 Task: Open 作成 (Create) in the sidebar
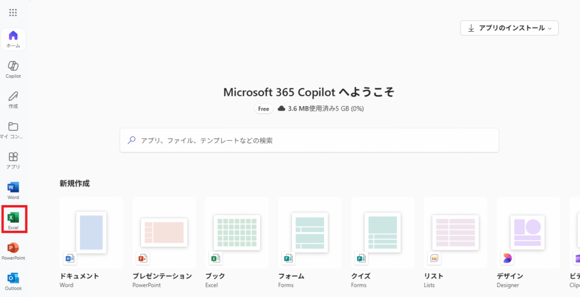[x=14, y=100]
